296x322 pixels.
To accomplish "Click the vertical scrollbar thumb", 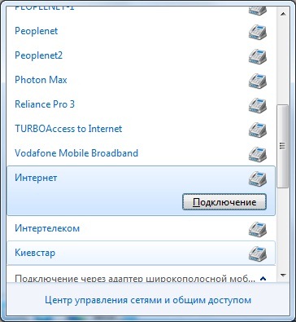I will coord(282,146).
